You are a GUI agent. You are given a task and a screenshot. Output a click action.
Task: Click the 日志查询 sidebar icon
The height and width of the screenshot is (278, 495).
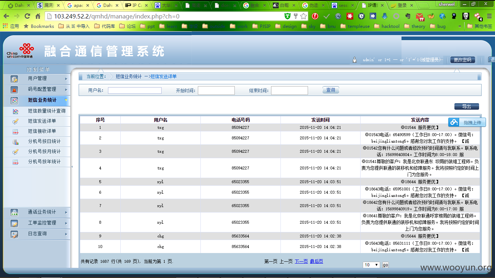point(14,234)
